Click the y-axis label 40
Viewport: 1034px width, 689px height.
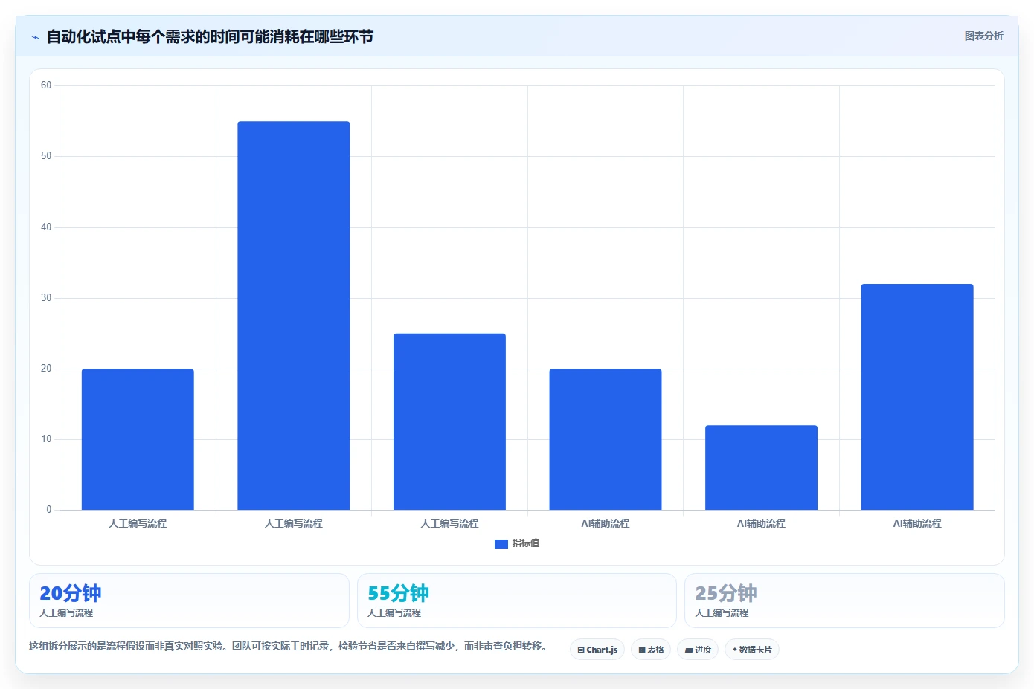click(46, 227)
